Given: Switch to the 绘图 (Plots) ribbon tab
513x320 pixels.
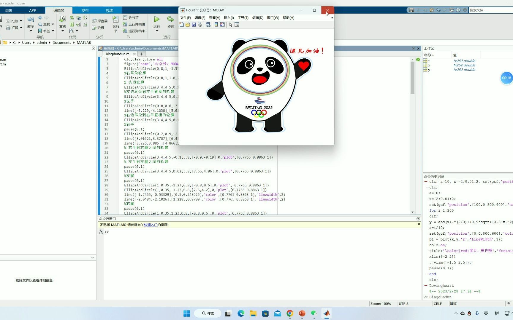Looking at the screenshot, I should (x=8, y=10).
